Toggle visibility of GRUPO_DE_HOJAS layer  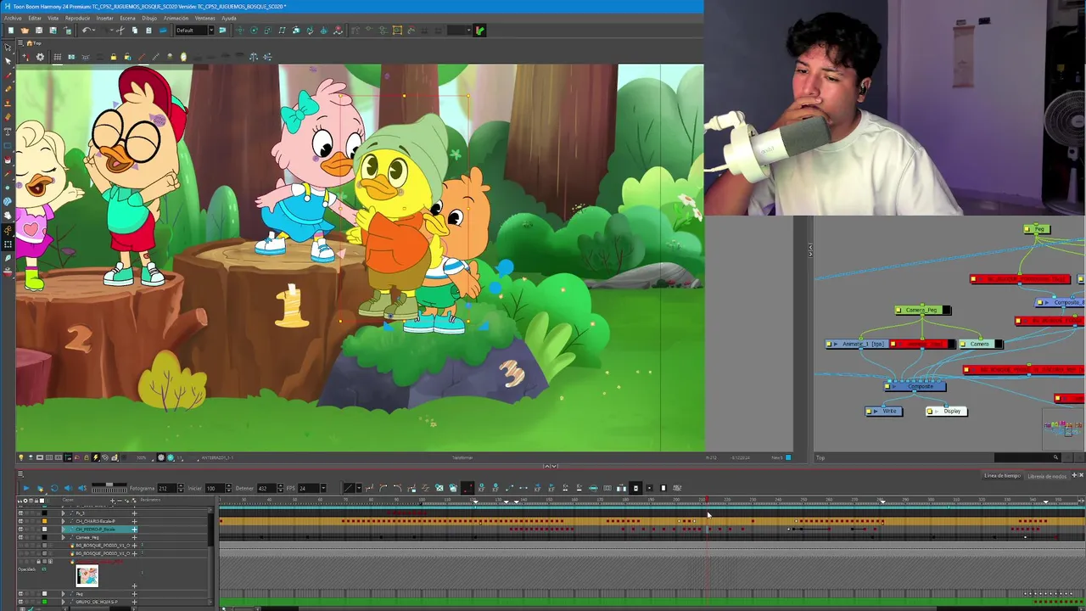click(x=21, y=602)
